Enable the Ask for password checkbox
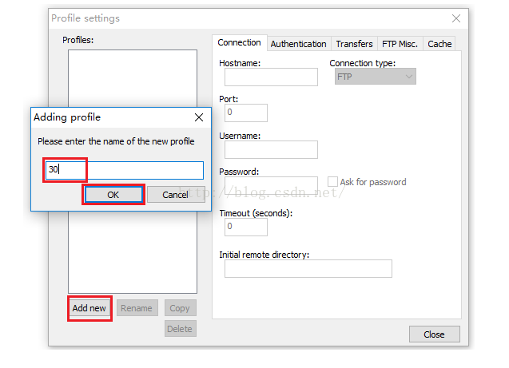Viewport: 509px width, 368px height. [333, 182]
